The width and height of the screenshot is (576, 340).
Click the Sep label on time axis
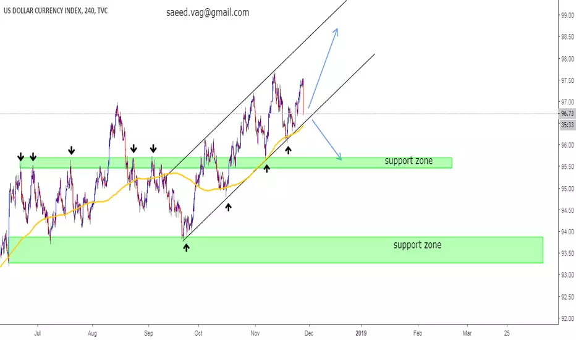[148, 333]
